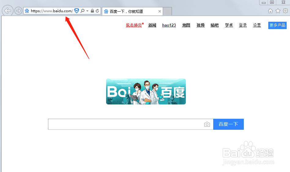Click the padlock security icon

point(92,11)
